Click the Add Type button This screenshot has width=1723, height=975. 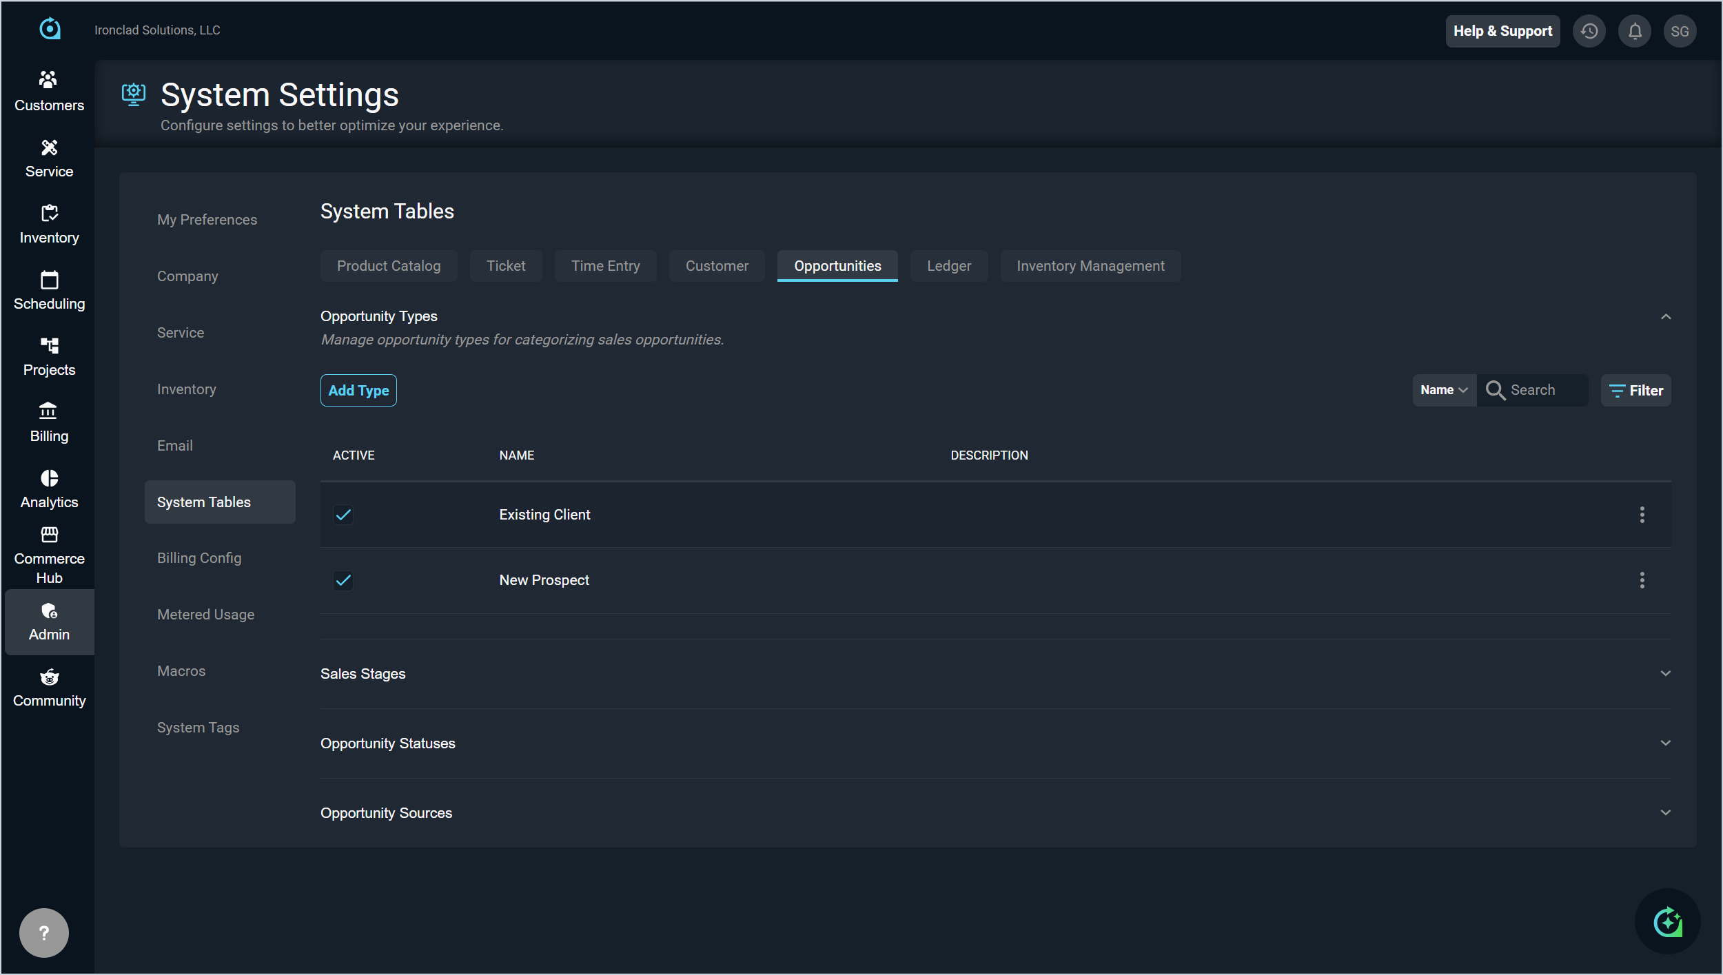(x=358, y=390)
